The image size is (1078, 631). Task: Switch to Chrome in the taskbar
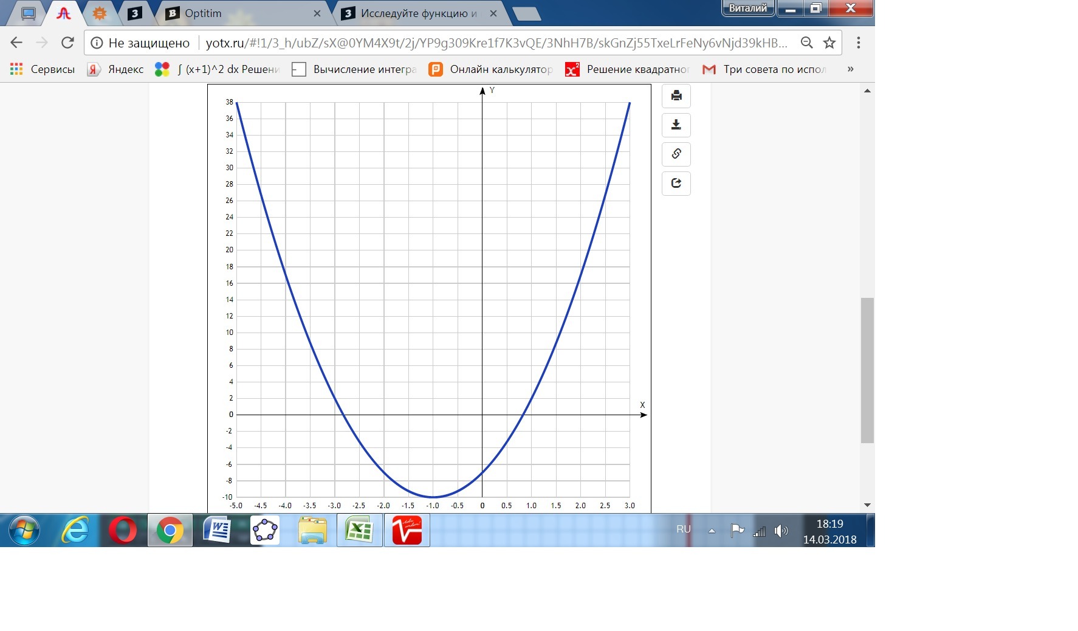pyautogui.click(x=170, y=531)
